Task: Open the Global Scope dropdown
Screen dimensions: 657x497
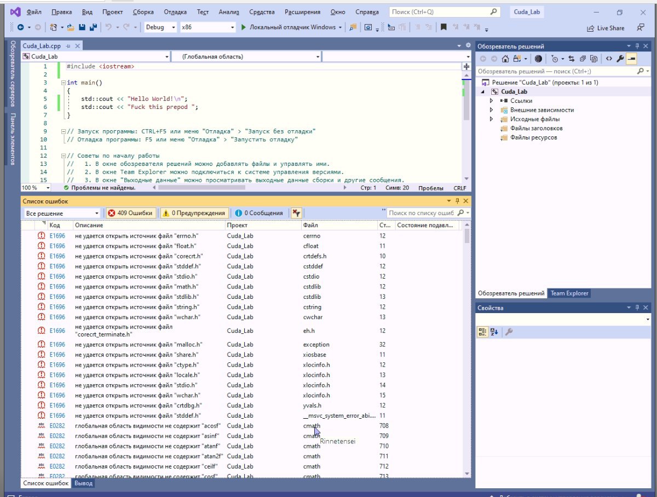Action: click(x=247, y=56)
